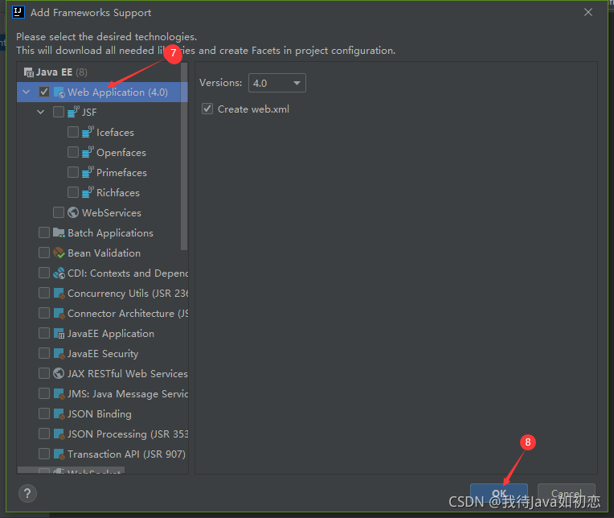This screenshot has width=614, height=518.
Task: Close the Add Frameworks Support dialog
Action: (588, 12)
